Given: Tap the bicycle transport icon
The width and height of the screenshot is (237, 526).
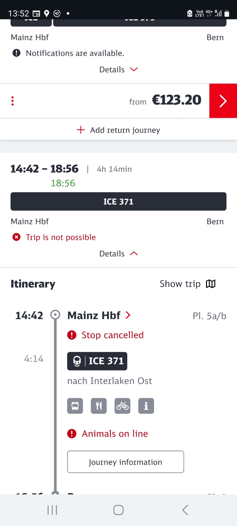Looking at the screenshot, I should [122, 406].
